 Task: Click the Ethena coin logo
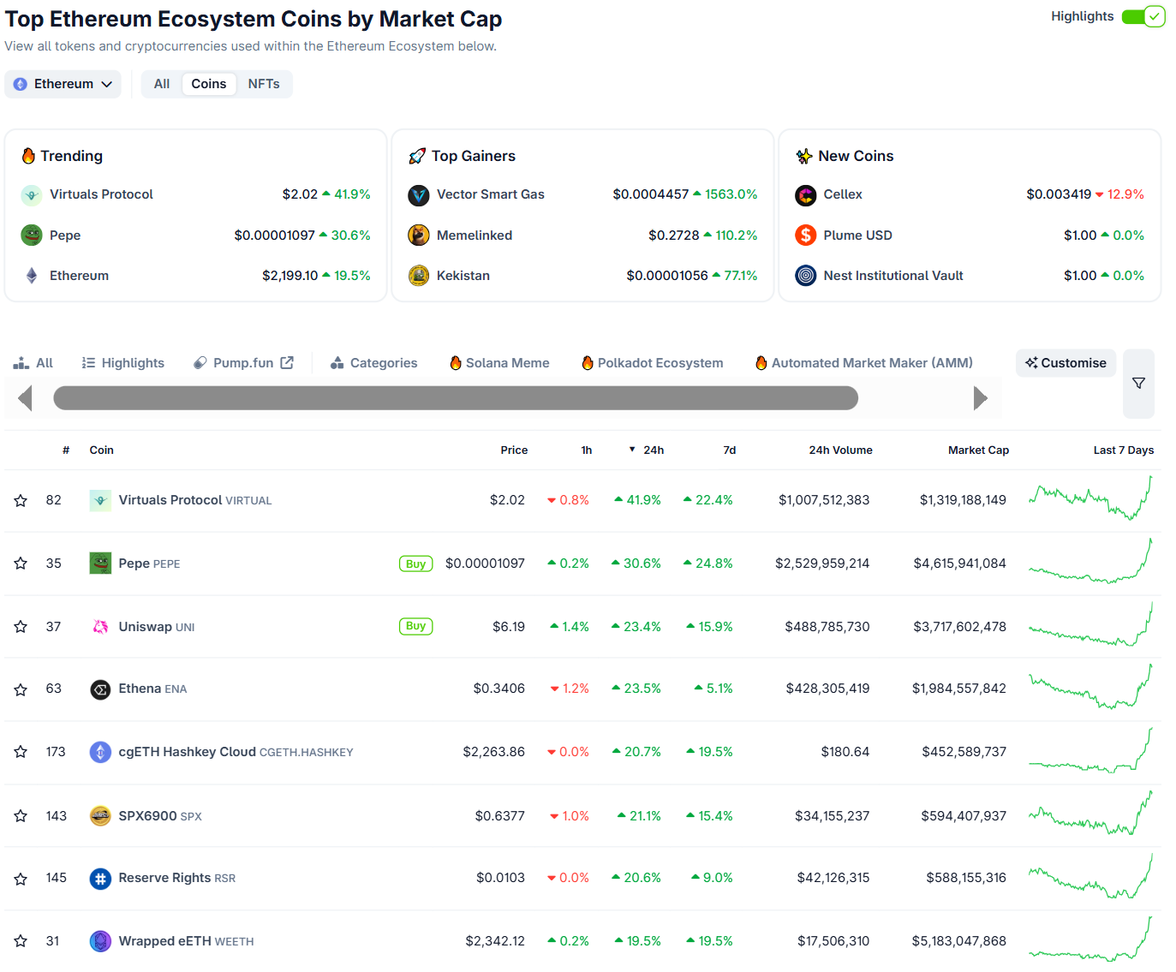(100, 689)
